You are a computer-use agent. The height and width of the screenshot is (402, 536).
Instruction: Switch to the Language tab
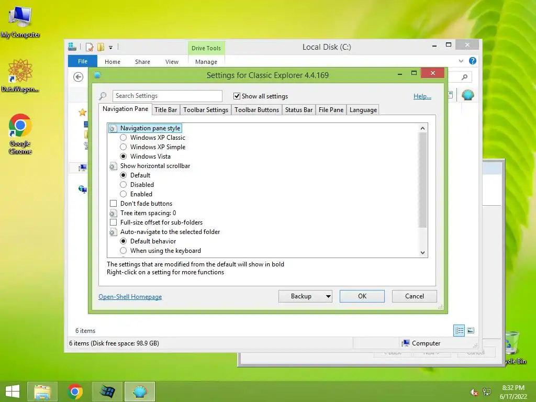(363, 110)
